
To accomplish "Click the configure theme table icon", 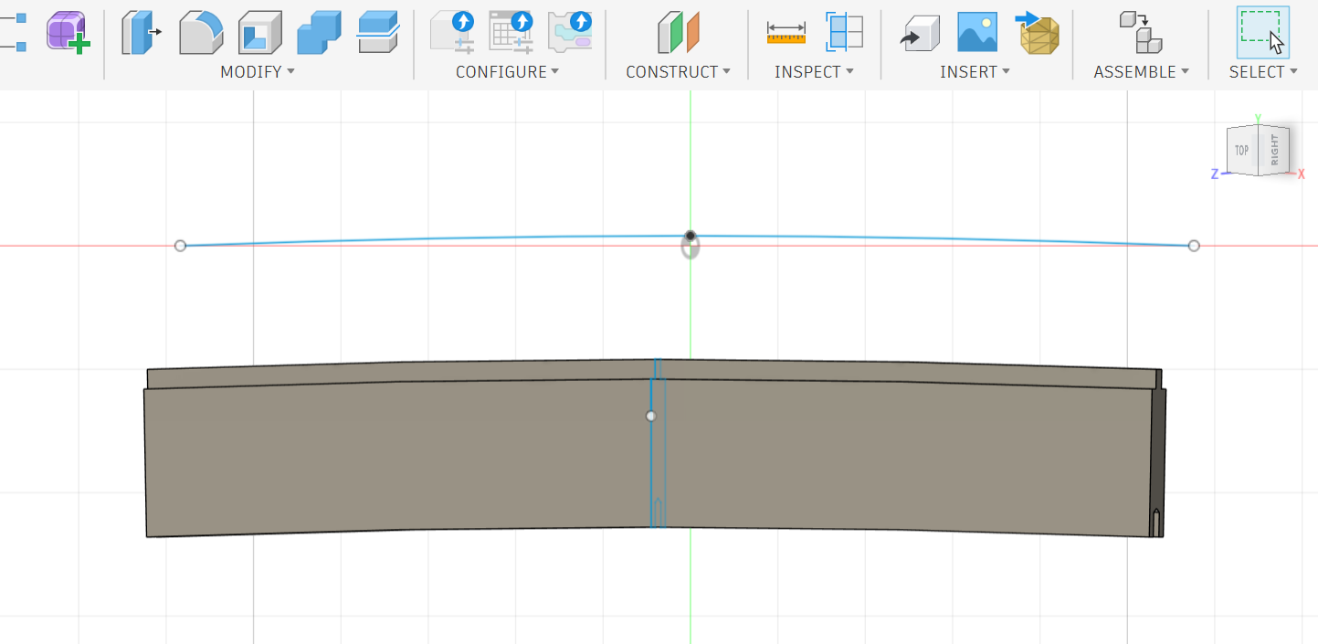I will tap(570, 32).
